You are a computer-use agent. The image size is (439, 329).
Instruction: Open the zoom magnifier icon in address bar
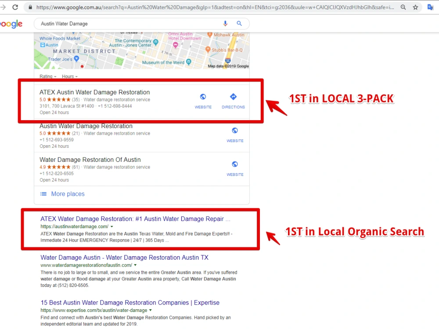pos(403,7)
